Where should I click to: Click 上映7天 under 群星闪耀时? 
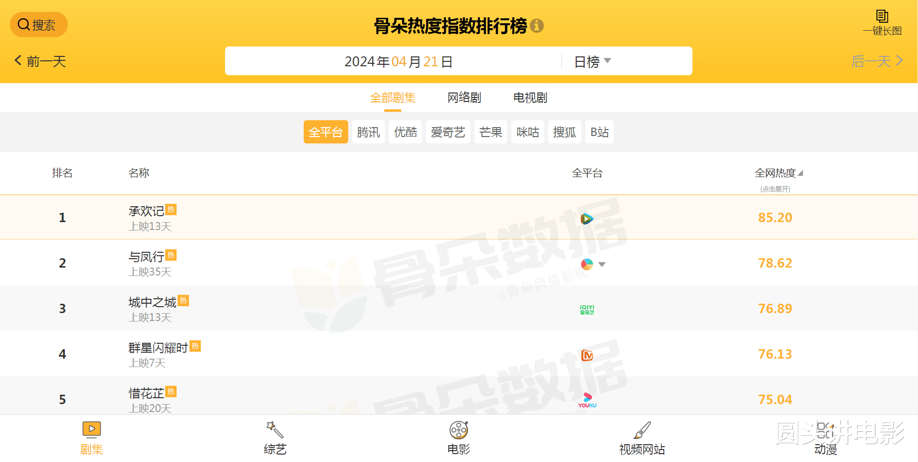click(x=147, y=363)
